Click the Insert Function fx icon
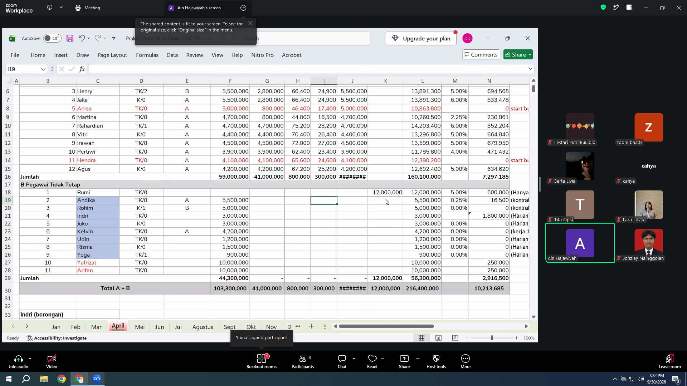Screen dimensions: 687x386 [x=82, y=69]
